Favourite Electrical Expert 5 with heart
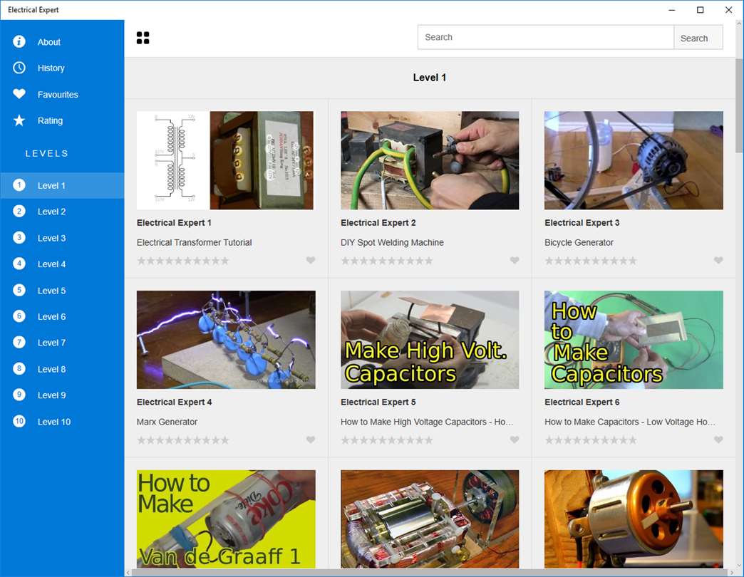This screenshot has height=577, width=744. (x=515, y=440)
